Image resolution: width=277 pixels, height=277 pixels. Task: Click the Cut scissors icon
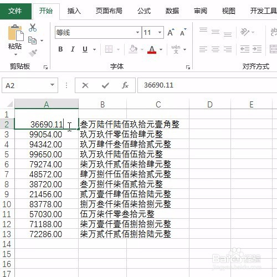pos(33,28)
